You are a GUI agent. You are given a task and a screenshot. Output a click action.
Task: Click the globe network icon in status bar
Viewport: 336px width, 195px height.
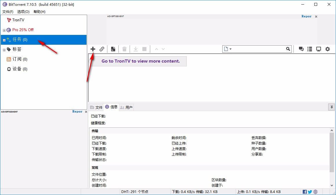(x=315, y=192)
